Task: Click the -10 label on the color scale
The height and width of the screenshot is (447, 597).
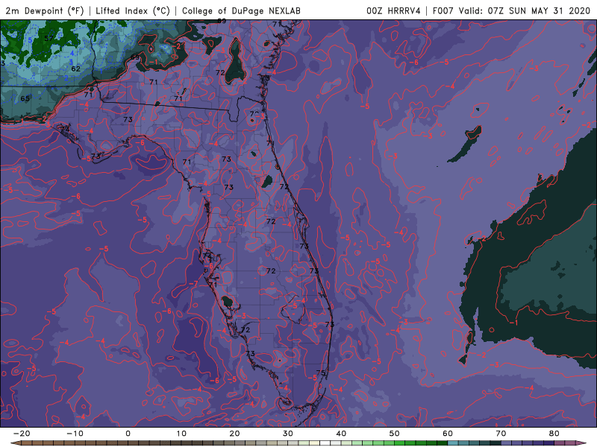Action: 75,434
